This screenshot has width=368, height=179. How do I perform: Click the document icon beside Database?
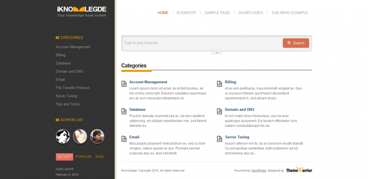point(124,111)
